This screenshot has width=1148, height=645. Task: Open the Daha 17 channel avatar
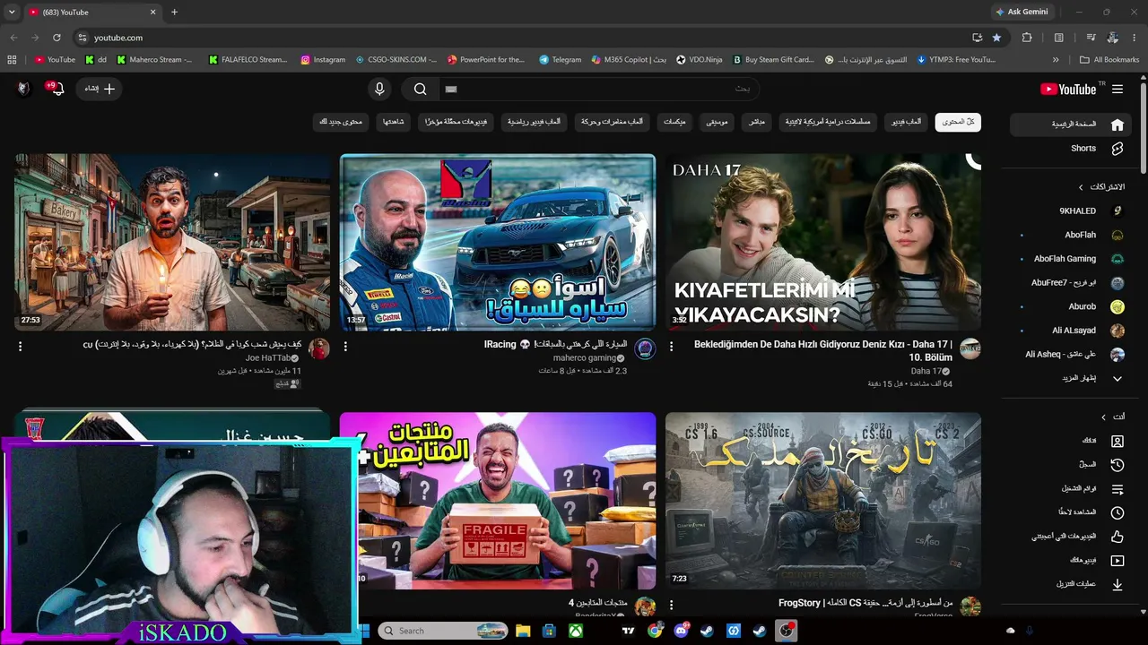pos(970,348)
